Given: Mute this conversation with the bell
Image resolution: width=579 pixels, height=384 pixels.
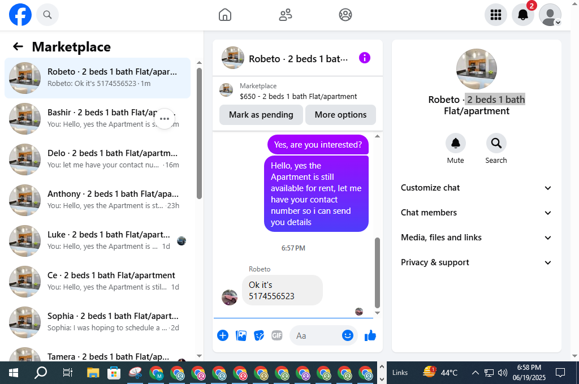Looking at the screenshot, I should pos(456,143).
